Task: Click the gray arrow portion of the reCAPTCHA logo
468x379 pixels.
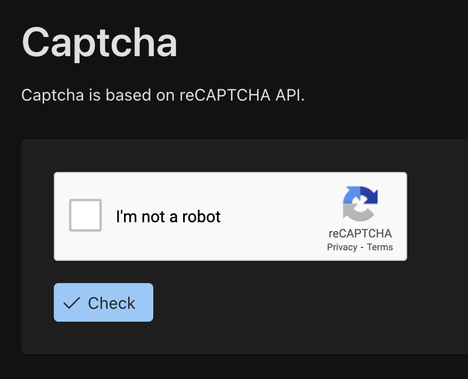Action: click(x=356, y=212)
